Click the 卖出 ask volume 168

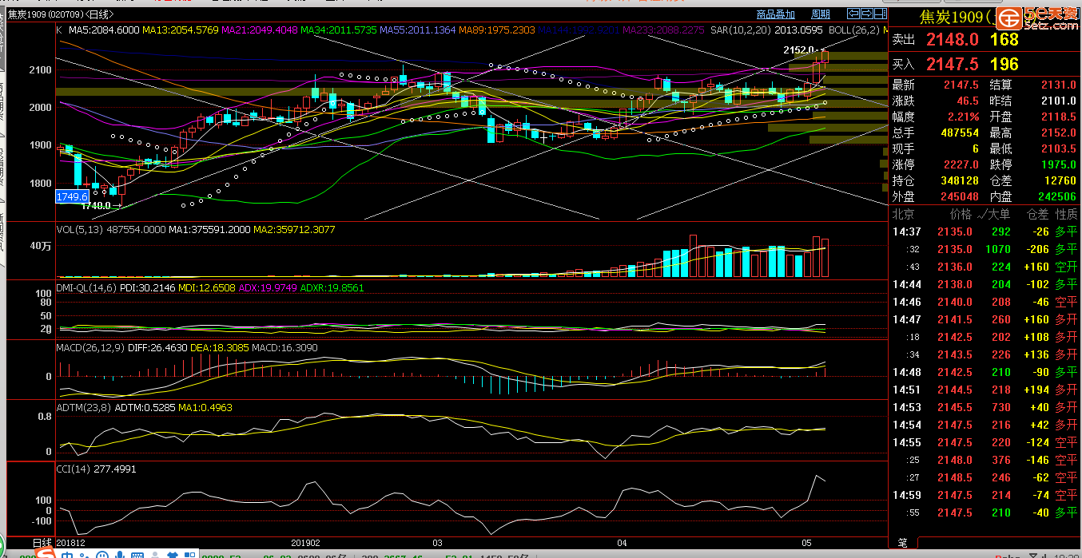pos(1004,40)
